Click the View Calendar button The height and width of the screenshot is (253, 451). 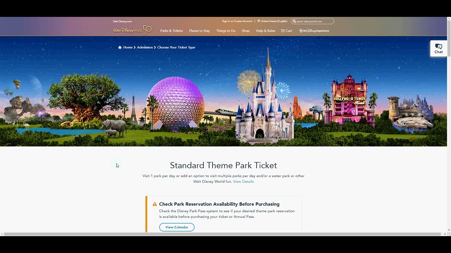(x=177, y=227)
